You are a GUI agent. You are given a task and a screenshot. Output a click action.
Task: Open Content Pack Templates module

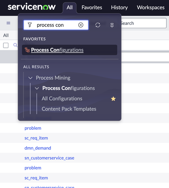(69, 109)
